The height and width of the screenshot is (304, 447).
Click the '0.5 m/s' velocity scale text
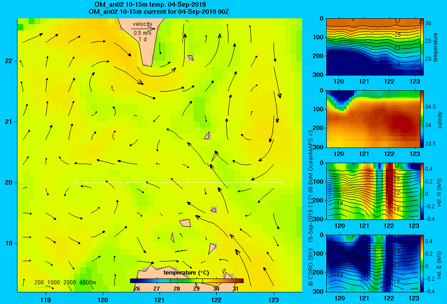(143, 33)
